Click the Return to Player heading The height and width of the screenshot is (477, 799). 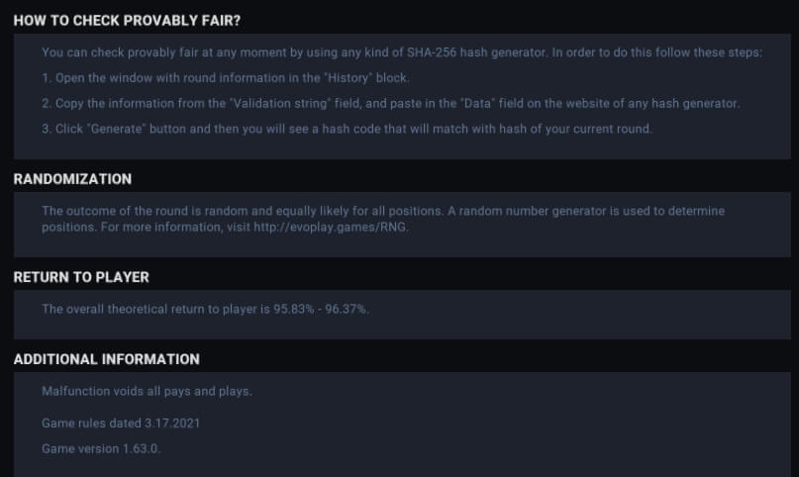pyautogui.click(x=81, y=277)
